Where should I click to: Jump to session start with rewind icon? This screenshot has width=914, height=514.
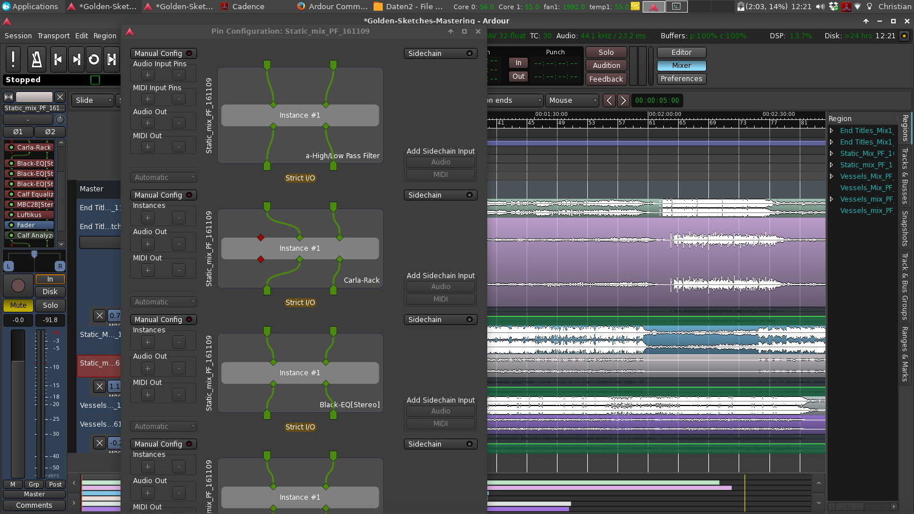(58, 59)
